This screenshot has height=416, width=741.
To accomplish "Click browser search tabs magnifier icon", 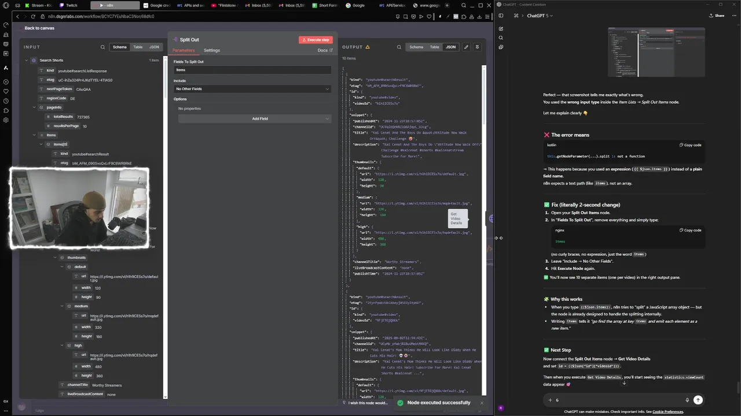I will (464, 5).
